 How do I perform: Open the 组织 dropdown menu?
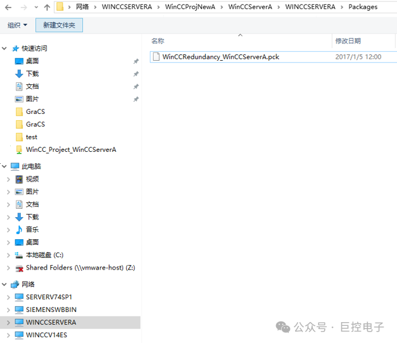coord(17,25)
